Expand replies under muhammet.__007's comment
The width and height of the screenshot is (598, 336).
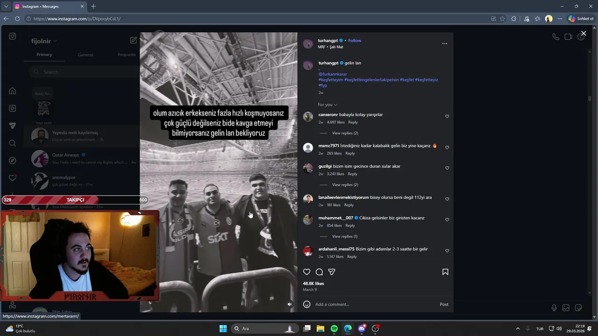pos(345,236)
